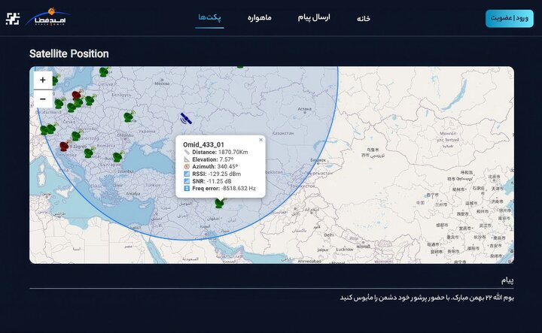Select the green ground station in Iran
542x333 pixels.
pyautogui.click(x=219, y=202)
